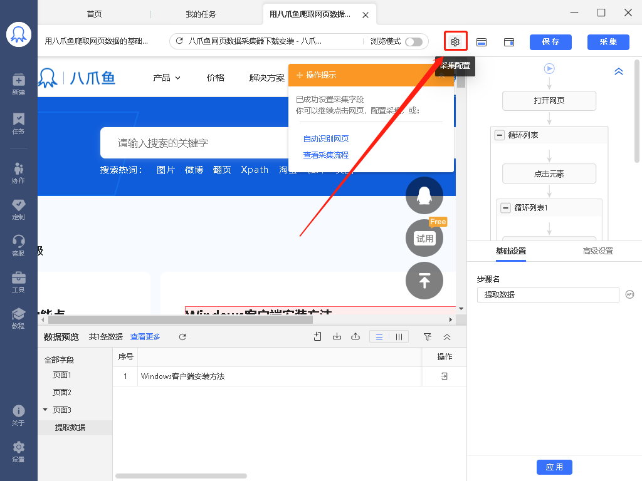Click hot word Xpath on webpage
The image size is (642, 481).
(x=255, y=170)
